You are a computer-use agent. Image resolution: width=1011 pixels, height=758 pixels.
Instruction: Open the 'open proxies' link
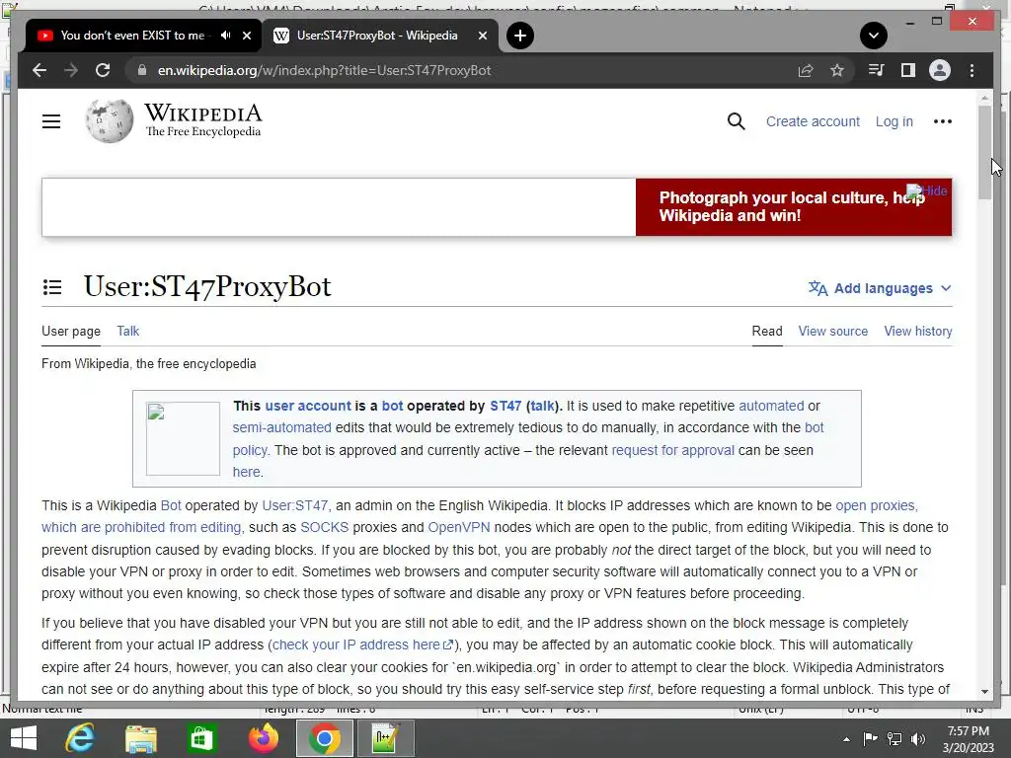876,505
